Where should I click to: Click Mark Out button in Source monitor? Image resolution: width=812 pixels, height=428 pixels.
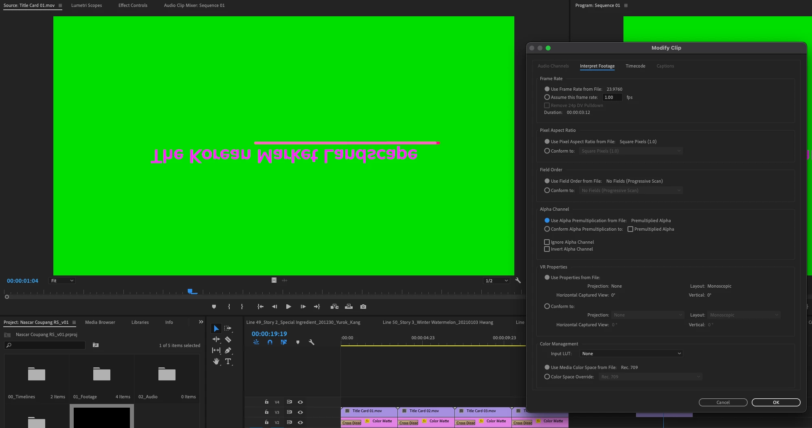coord(242,307)
